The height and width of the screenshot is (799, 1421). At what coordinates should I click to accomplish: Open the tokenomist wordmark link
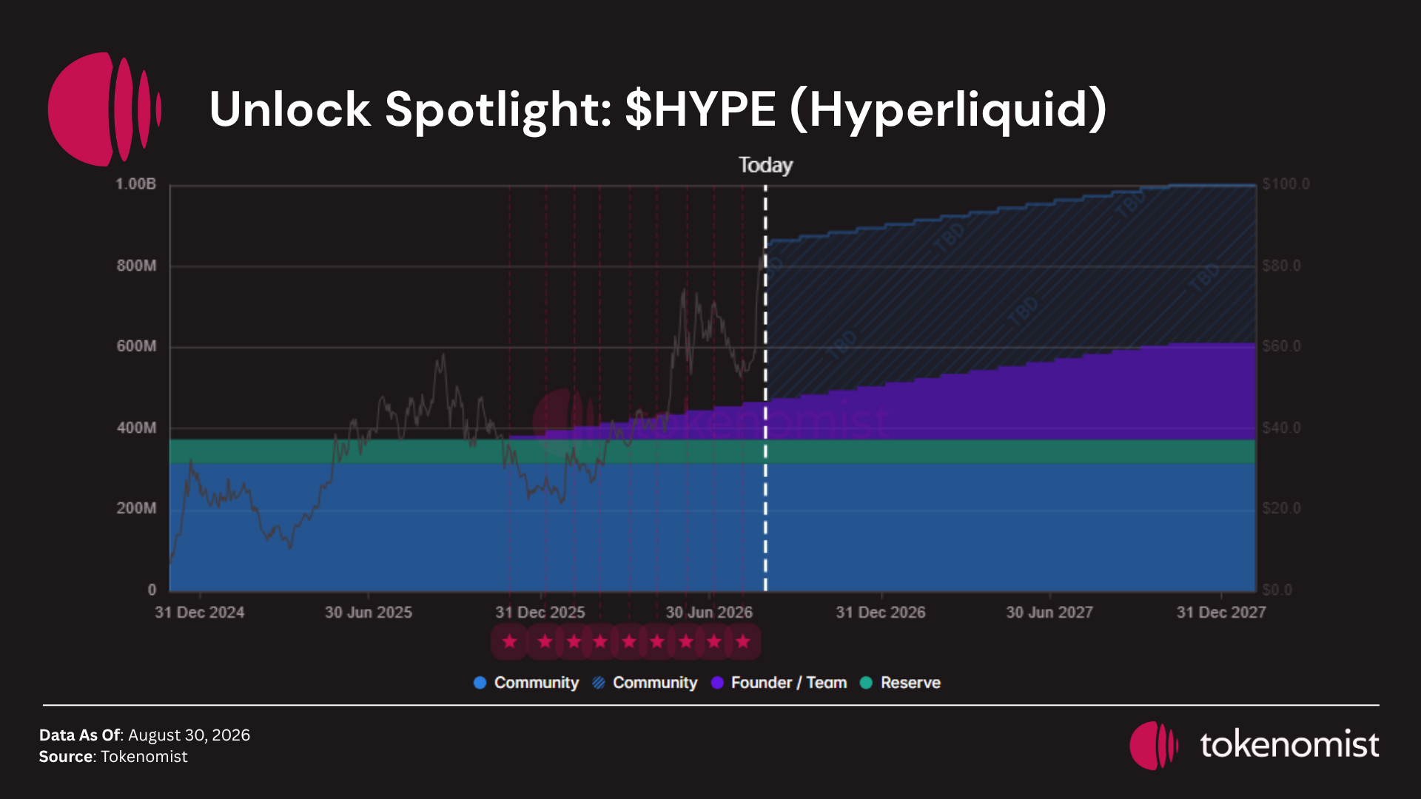(1289, 744)
